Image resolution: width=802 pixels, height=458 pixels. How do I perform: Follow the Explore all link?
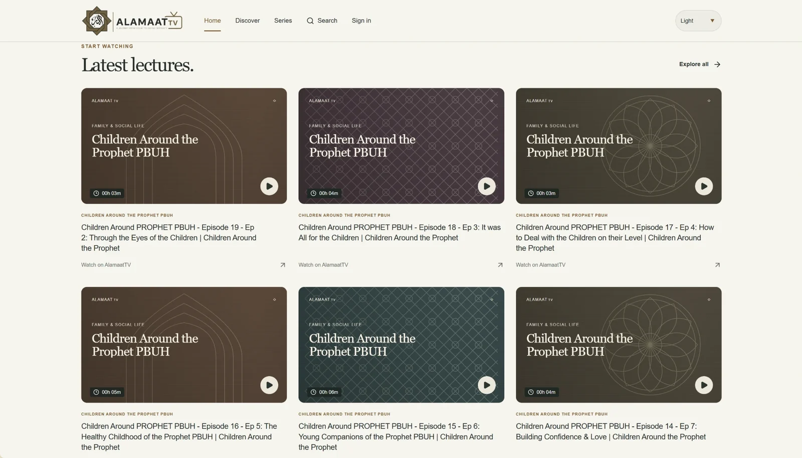tap(700, 64)
